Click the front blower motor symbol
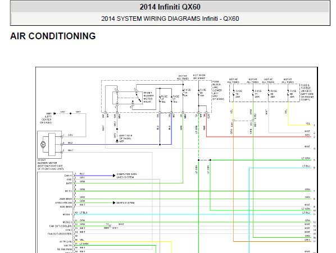 pos(43,145)
